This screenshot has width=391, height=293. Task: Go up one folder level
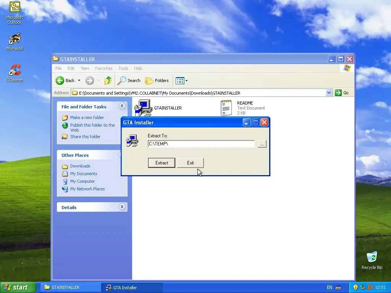108,80
